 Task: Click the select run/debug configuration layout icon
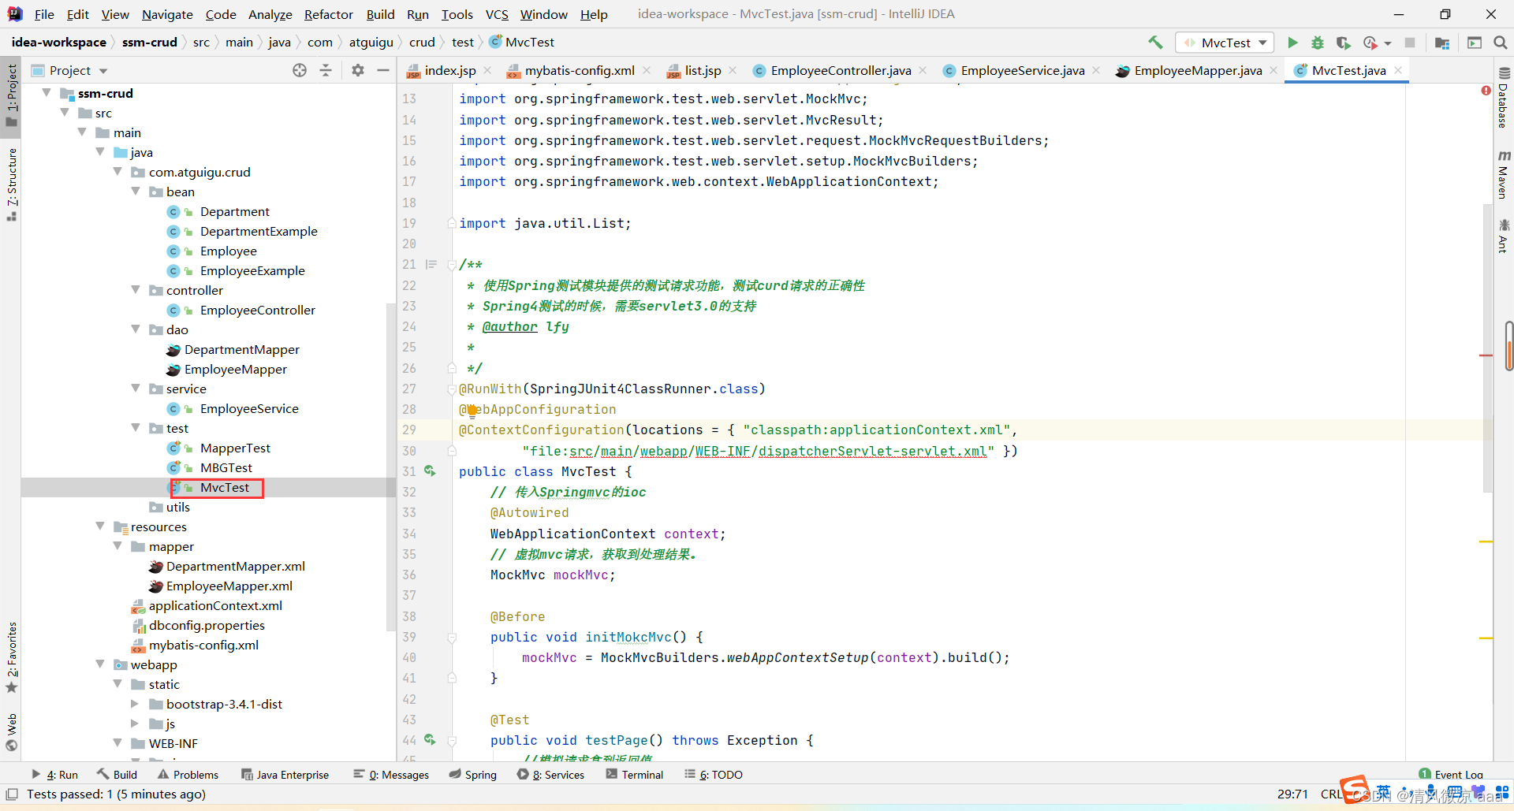point(1475,43)
